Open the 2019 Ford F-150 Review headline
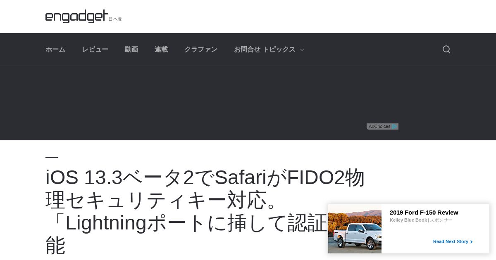This screenshot has height=260, width=496. click(x=424, y=213)
